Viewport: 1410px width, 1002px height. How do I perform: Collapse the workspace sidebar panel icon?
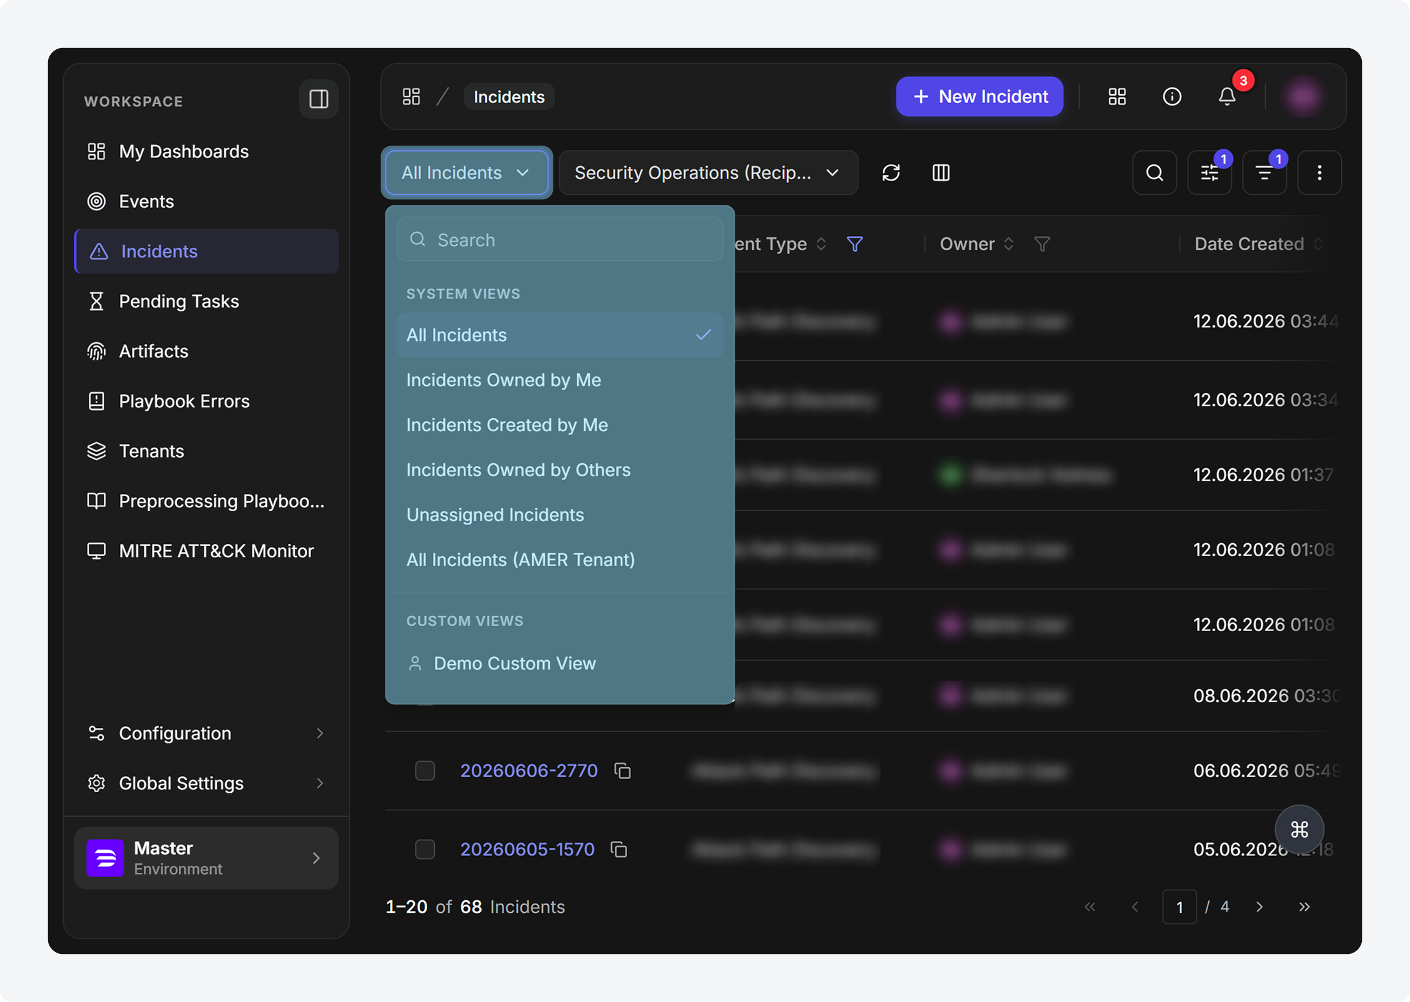pos(319,99)
